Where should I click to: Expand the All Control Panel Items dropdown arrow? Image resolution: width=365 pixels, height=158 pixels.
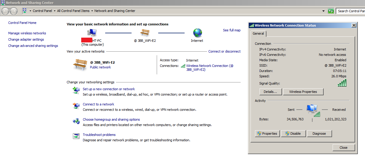coord(92,11)
